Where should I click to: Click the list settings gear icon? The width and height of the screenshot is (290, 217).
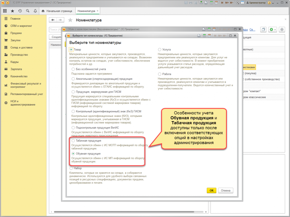pyautogui.click(x=282, y=29)
